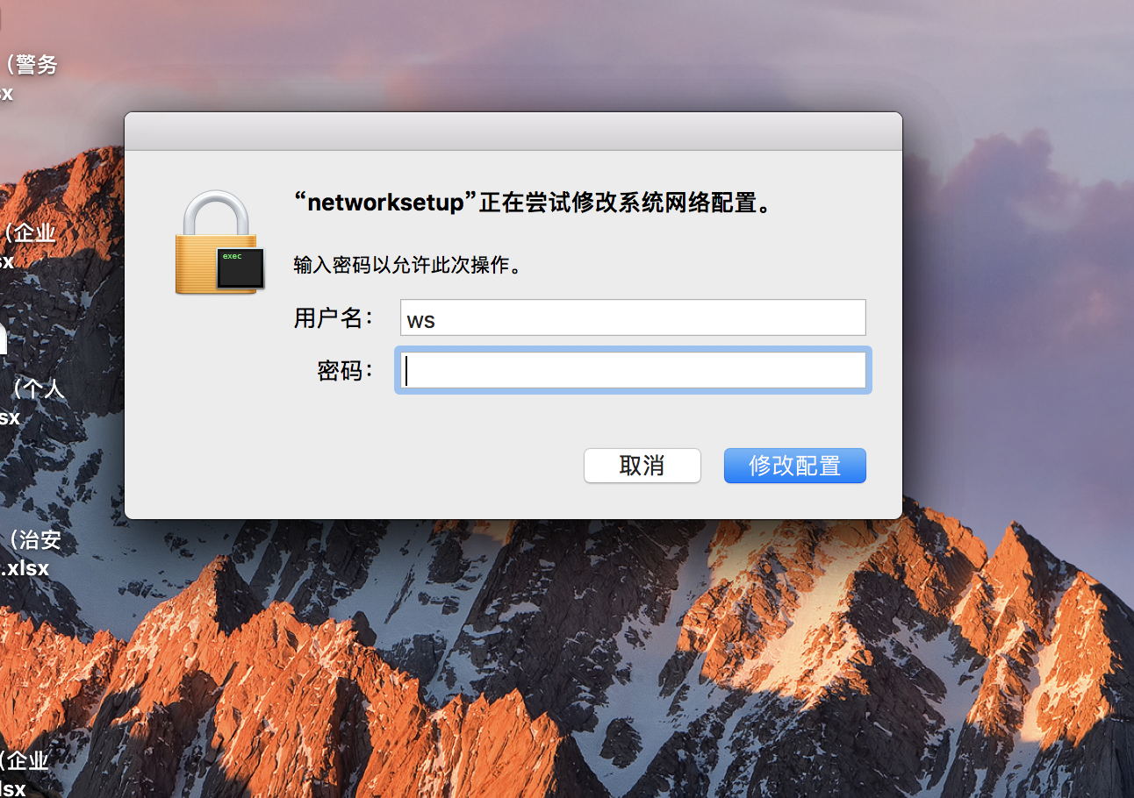Click the 密码 label
Screen dimensions: 1134x798
click(346, 371)
